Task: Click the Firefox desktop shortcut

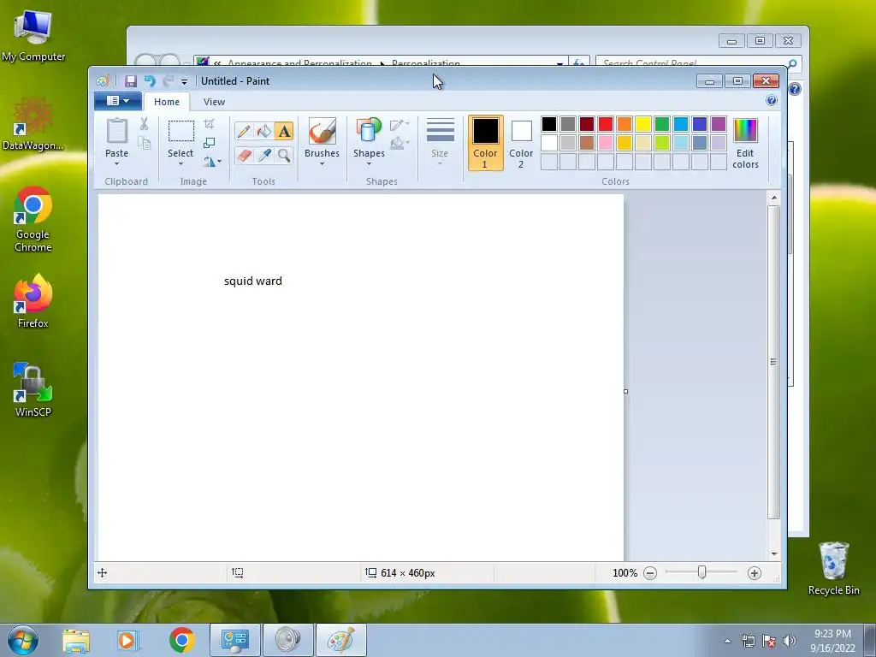Action: tap(33, 302)
